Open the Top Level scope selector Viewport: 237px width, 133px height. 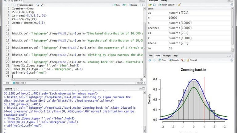[20, 83]
